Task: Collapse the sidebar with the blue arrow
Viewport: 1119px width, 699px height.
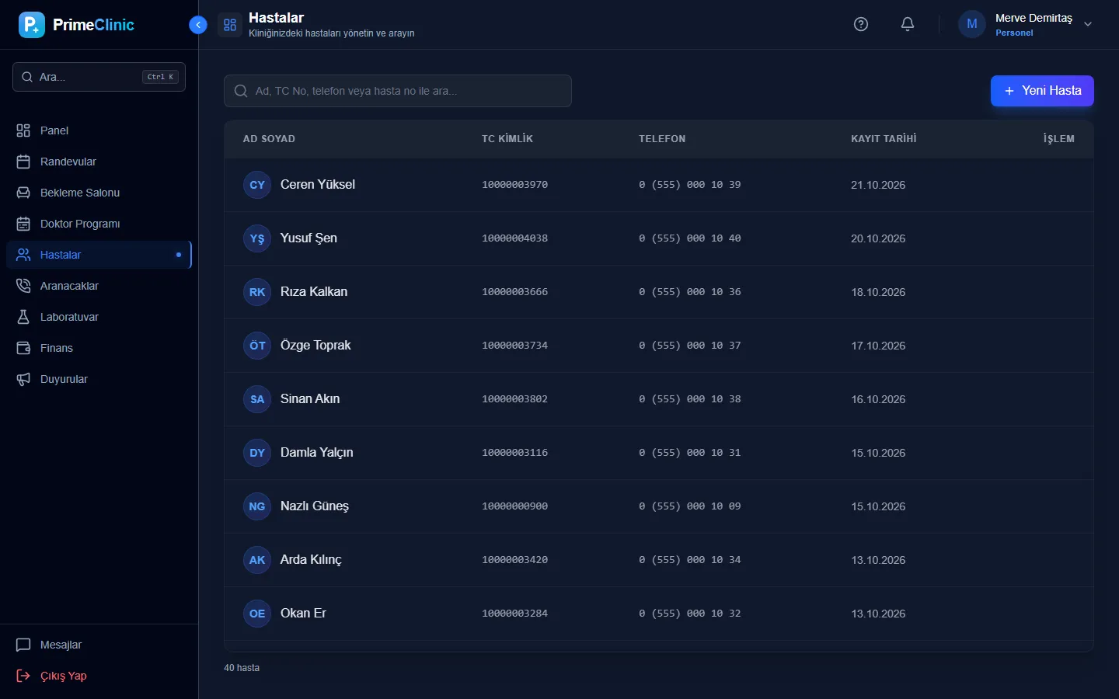Action: [198, 25]
